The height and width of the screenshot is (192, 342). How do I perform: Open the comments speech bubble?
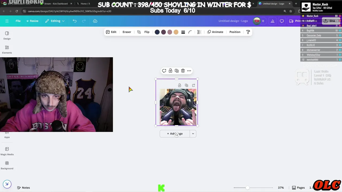[282, 21]
